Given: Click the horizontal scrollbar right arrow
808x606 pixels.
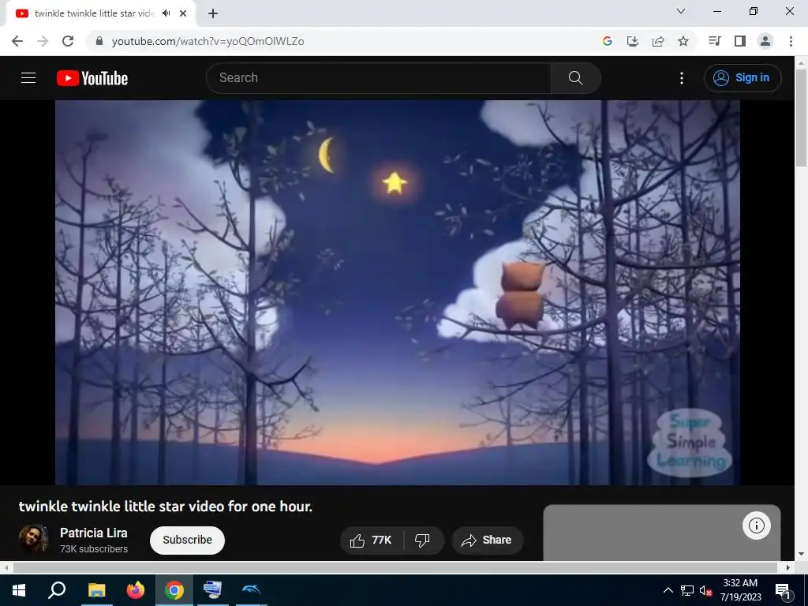Looking at the screenshot, I should pyautogui.click(x=787, y=567).
